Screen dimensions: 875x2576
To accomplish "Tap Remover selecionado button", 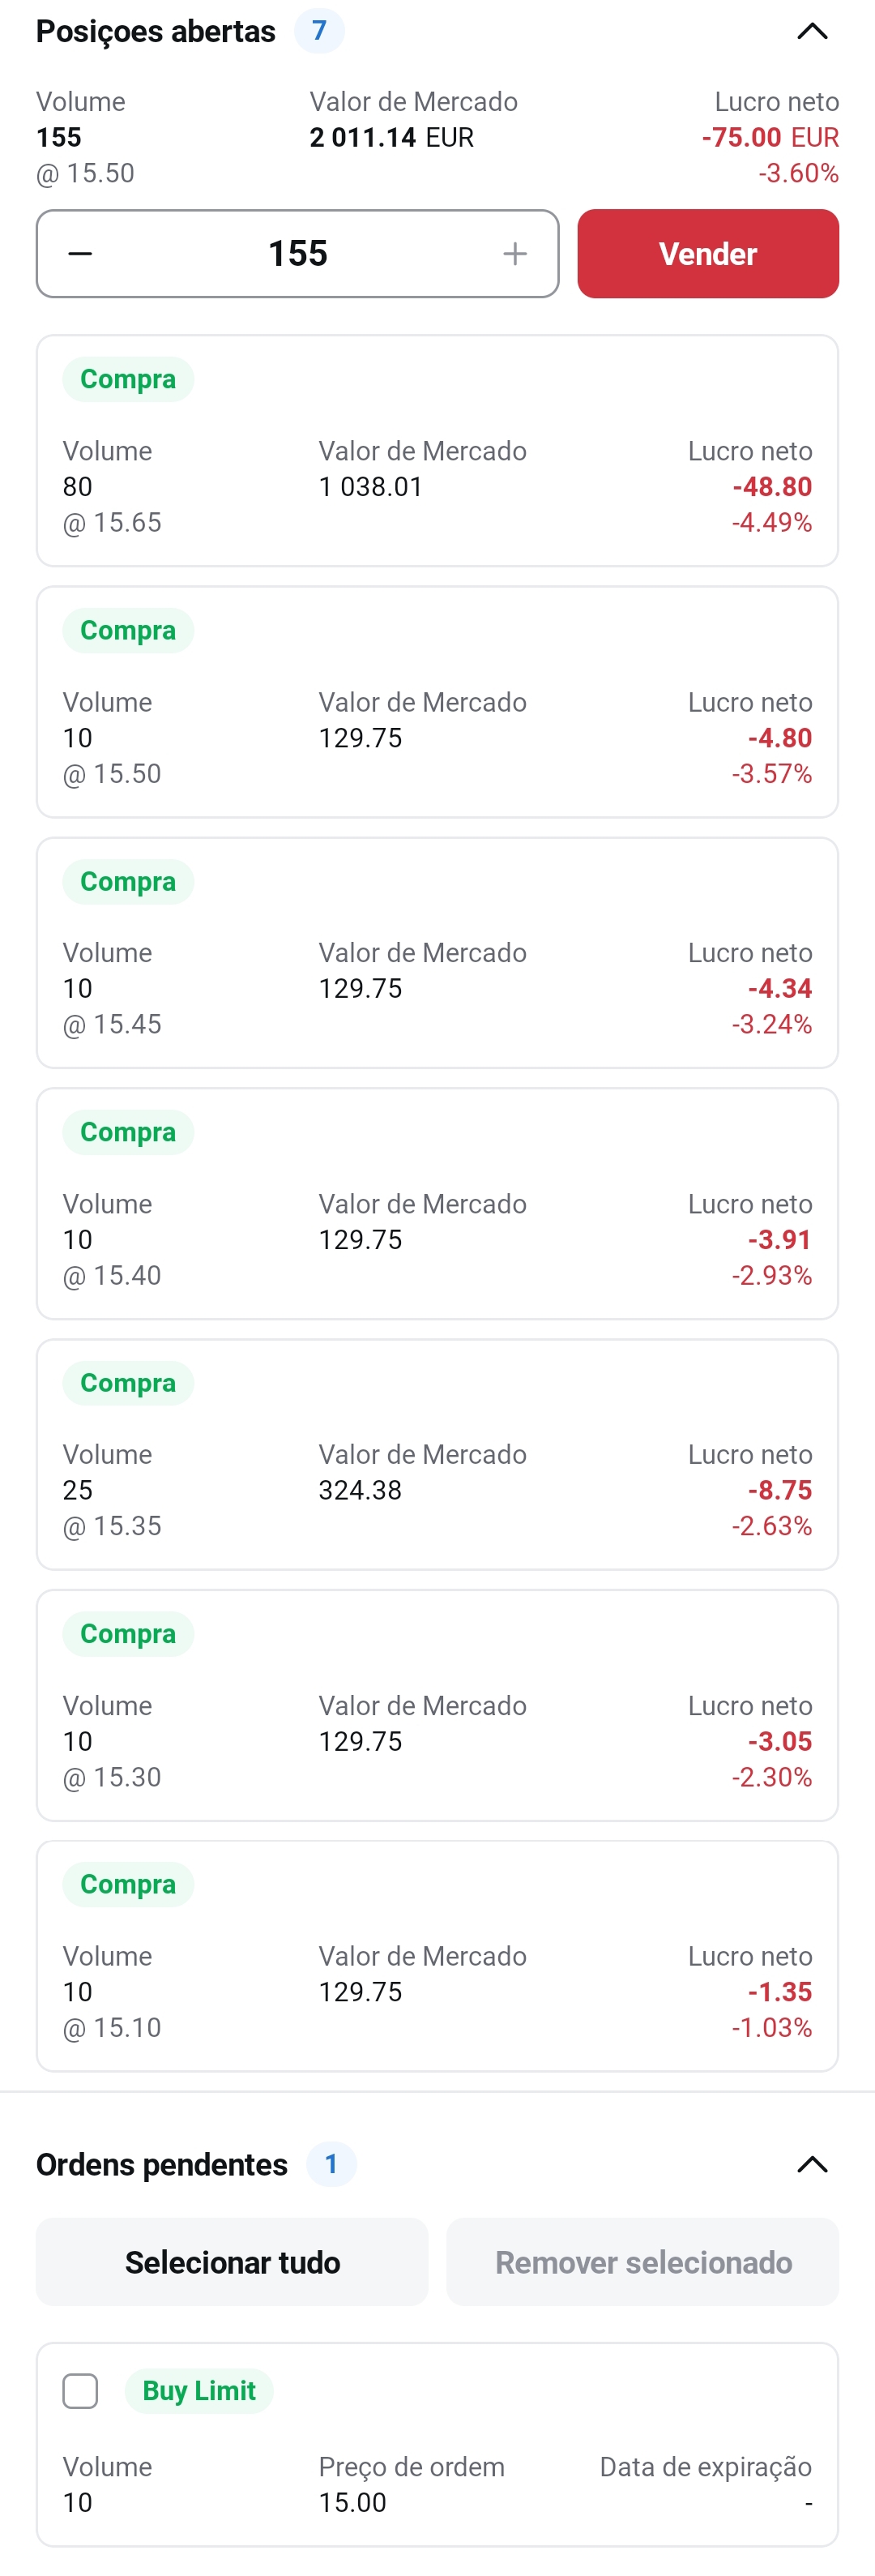I will coord(643,2262).
